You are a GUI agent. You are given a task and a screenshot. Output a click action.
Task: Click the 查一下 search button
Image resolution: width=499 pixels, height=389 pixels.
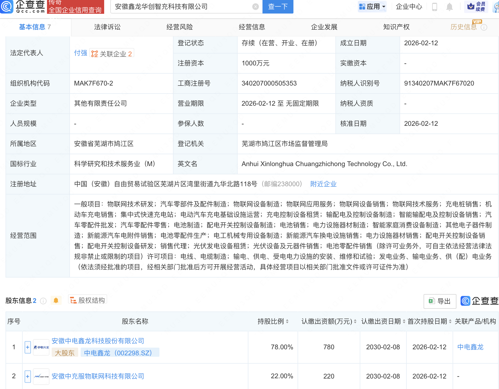[278, 7]
